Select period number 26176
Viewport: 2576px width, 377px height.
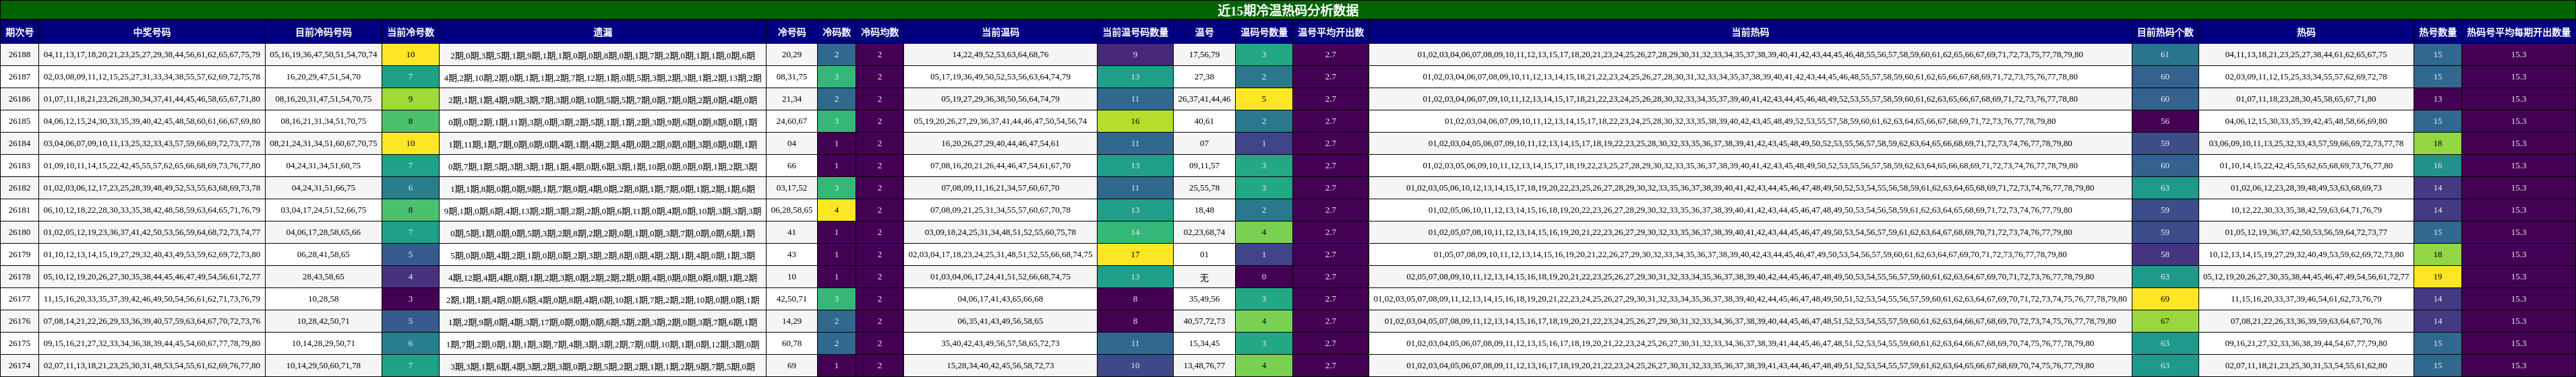click(x=19, y=321)
